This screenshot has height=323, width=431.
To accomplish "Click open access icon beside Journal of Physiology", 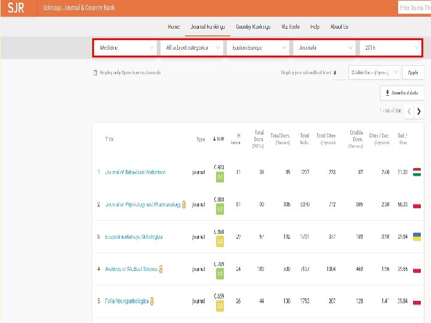I will pyautogui.click(x=184, y=205).
